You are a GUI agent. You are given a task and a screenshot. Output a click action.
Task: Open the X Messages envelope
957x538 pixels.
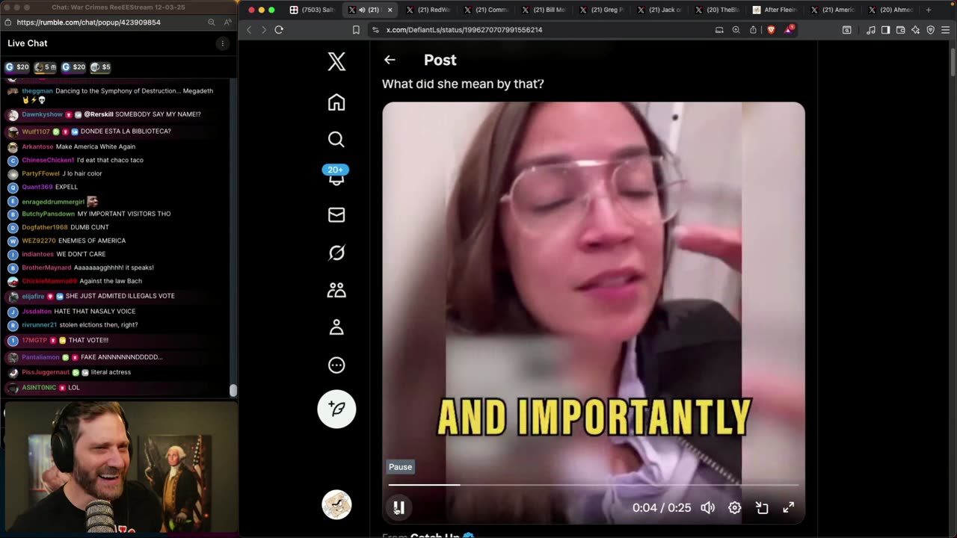(336, 215)
